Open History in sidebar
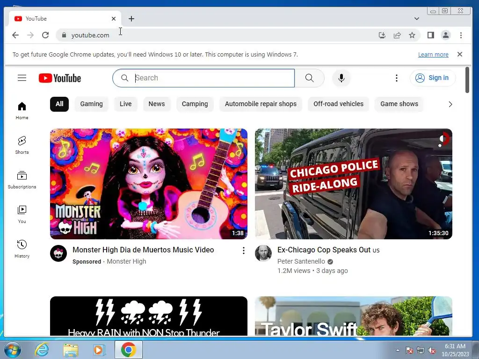Viewport: 479px width, 359px height. (22, 249)
